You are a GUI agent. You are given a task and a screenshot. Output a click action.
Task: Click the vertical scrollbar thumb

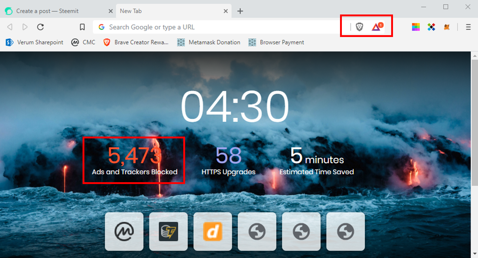(x=474, y=123)
